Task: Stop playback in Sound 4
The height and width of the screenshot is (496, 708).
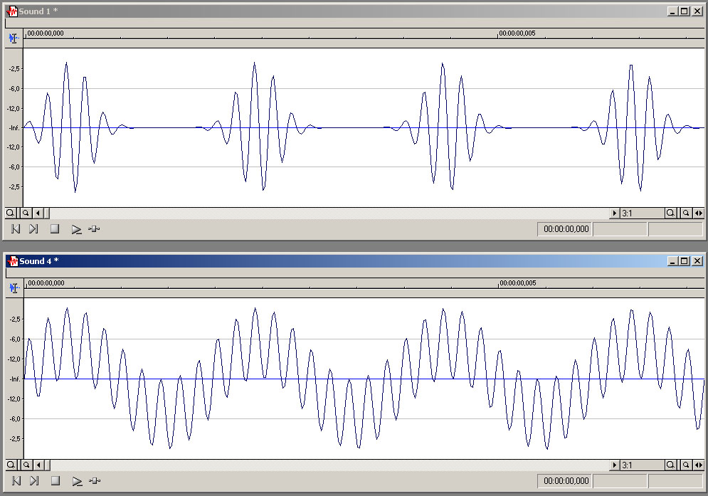Action: pos(55,480)
